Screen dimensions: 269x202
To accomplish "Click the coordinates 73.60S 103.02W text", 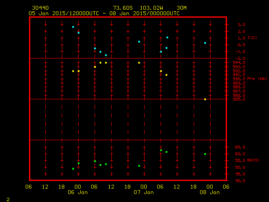I will [x=138, y=8].
